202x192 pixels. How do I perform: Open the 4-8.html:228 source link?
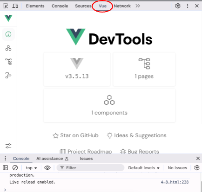[x=175, y=182]
